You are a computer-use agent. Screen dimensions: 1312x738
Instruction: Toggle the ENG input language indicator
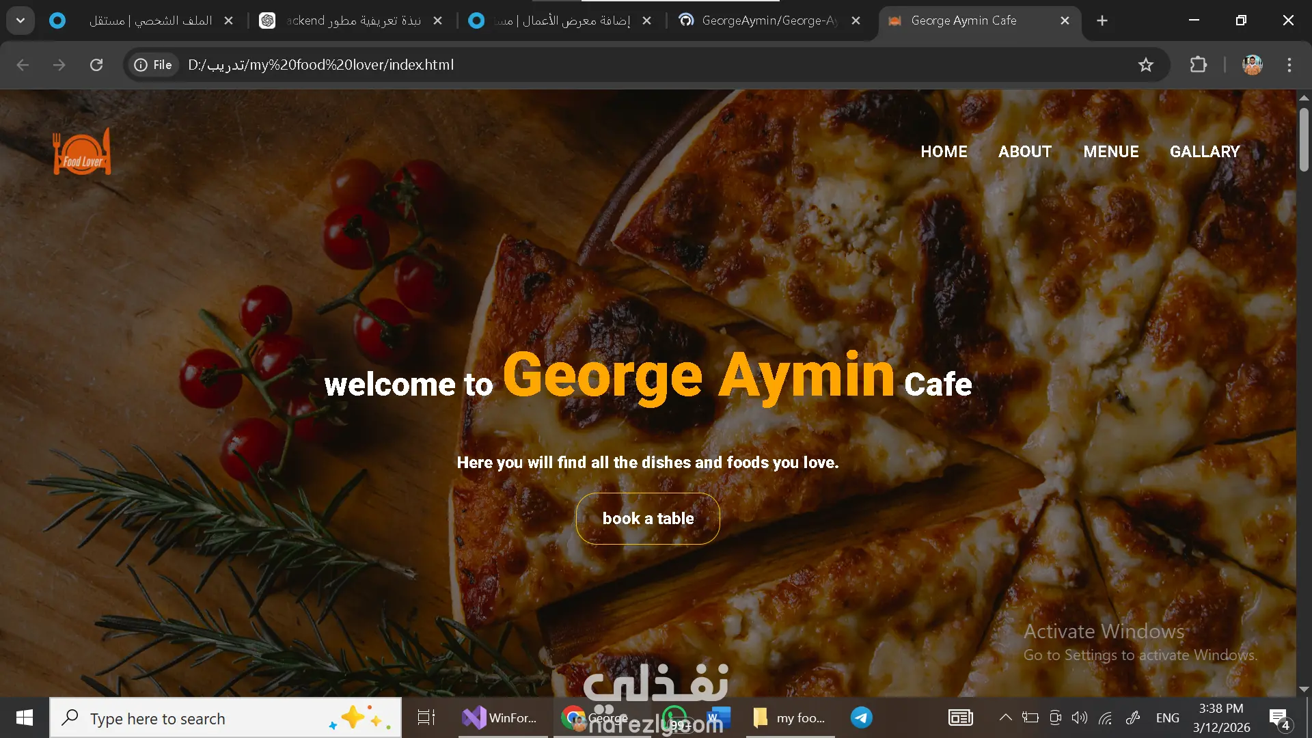pyautogui.click(x=1167, y=717)
